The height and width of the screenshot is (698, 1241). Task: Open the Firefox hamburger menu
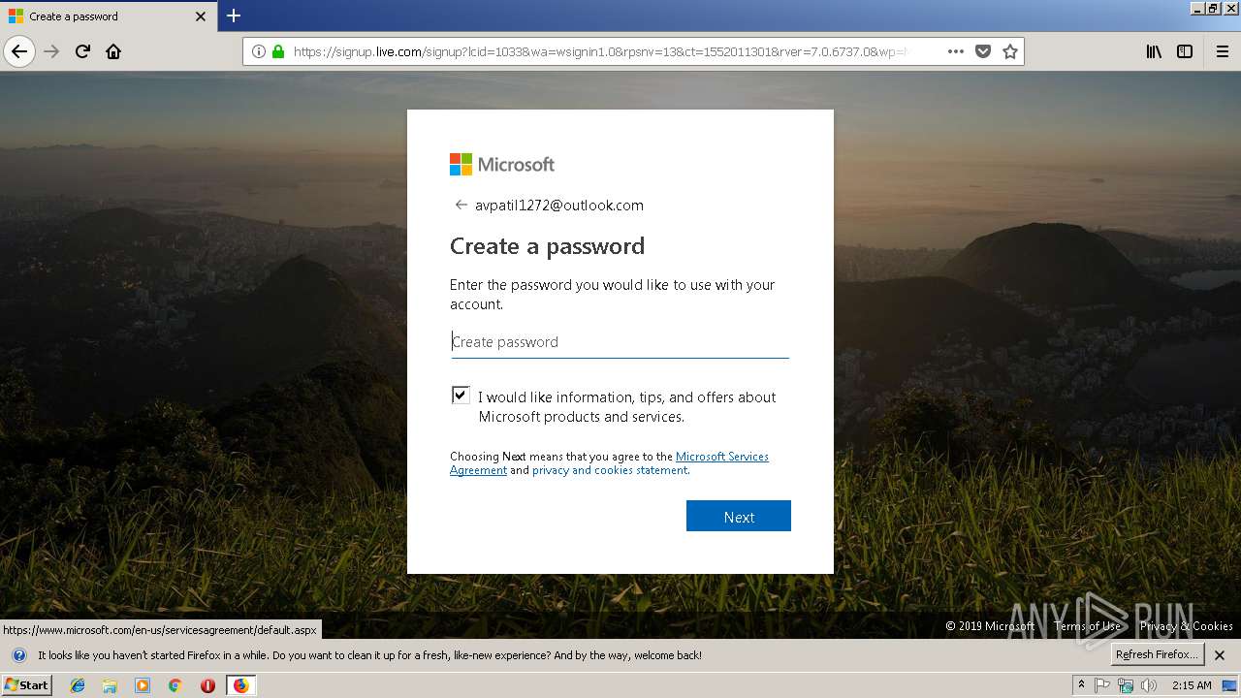[1223, 51]
